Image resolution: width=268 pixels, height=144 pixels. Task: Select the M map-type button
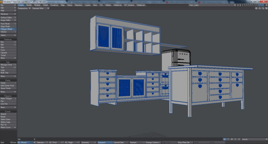[232, 139]
